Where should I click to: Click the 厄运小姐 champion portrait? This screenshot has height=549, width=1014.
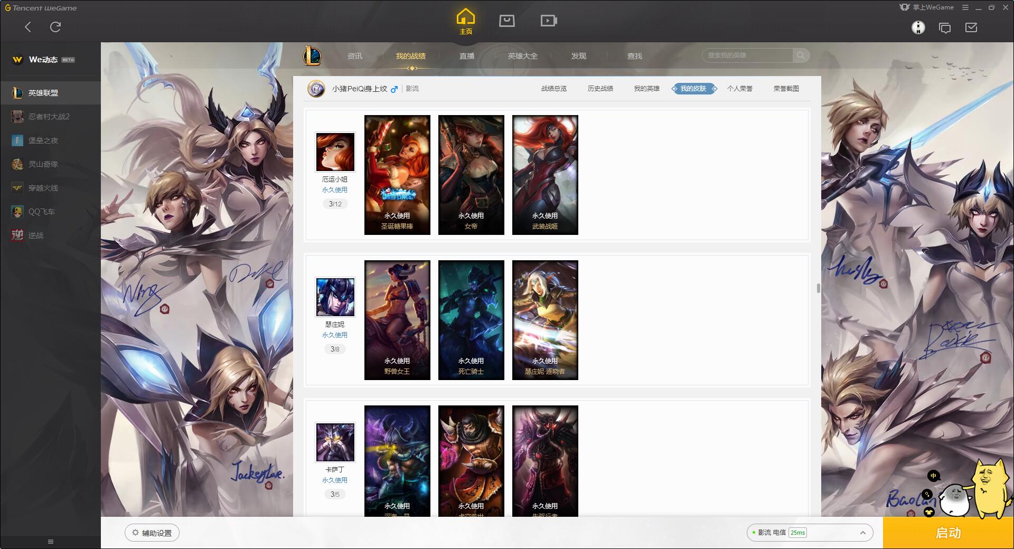click(335, 152)
